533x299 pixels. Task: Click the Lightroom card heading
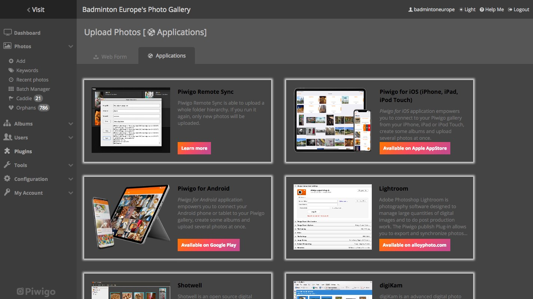[x=393, y=188]
